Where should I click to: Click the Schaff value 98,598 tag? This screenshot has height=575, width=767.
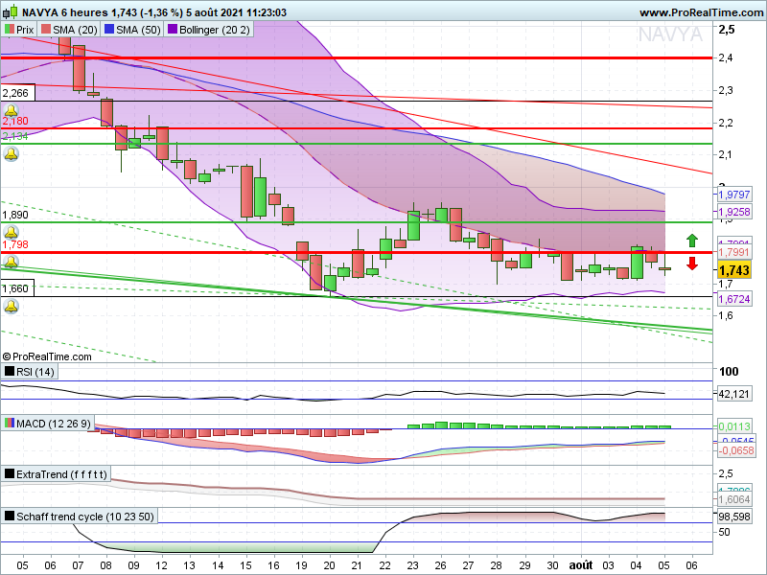click(x=733, y=517)
